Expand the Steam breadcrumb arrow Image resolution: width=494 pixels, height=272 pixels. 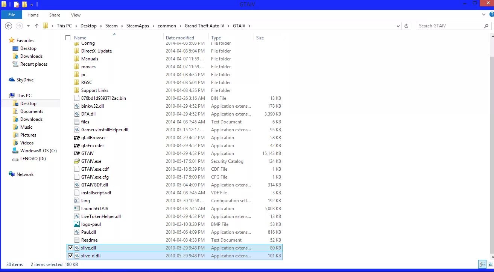[122, 26]
